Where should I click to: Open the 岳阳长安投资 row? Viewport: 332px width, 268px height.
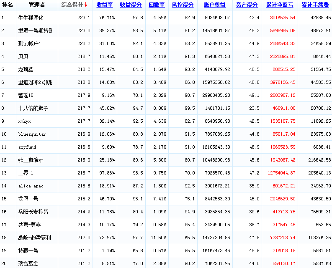[33, 212]
